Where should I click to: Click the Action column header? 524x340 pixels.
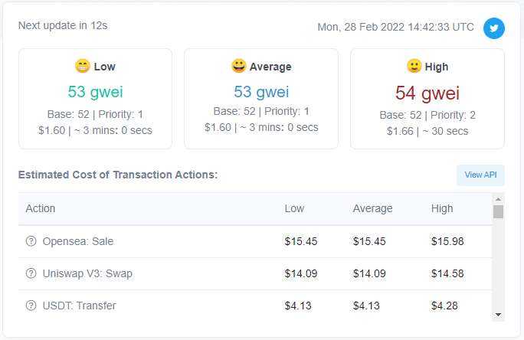(x=41, y=208)
